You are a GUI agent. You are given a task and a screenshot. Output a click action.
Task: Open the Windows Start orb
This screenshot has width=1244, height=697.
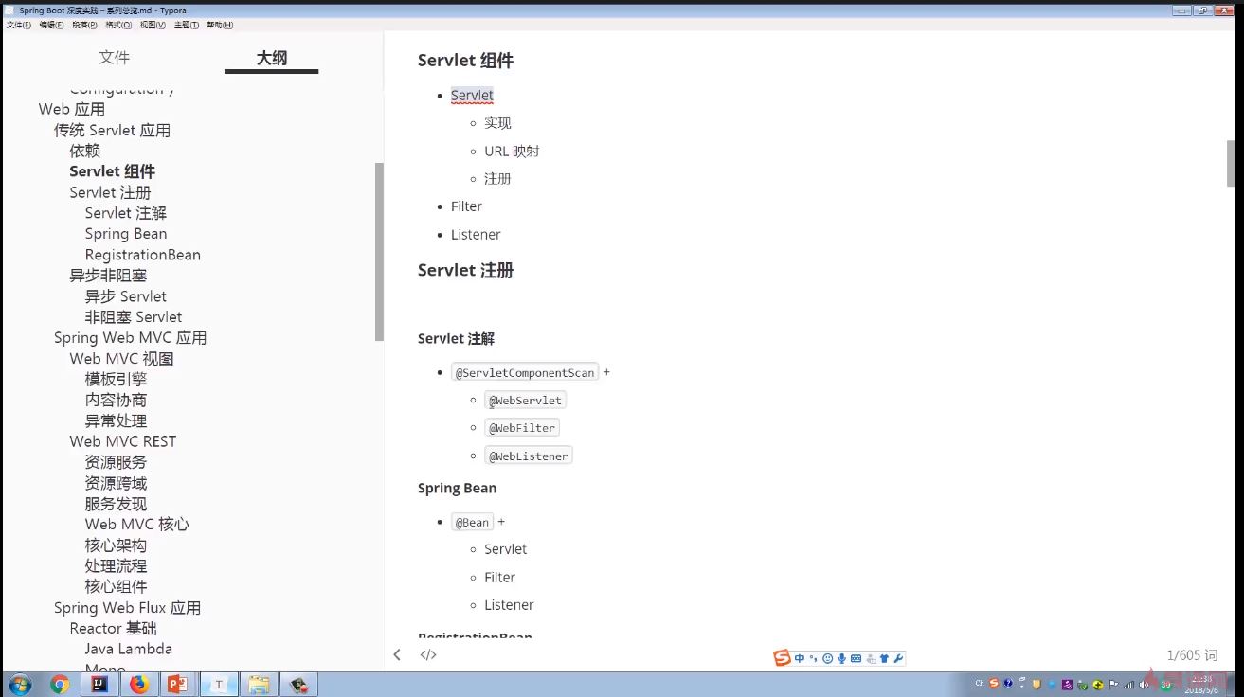point(19,684)
